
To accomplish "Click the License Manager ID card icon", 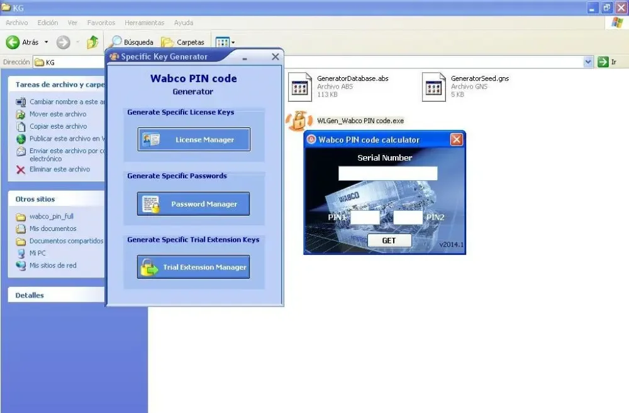I will (x=151, y=139).
